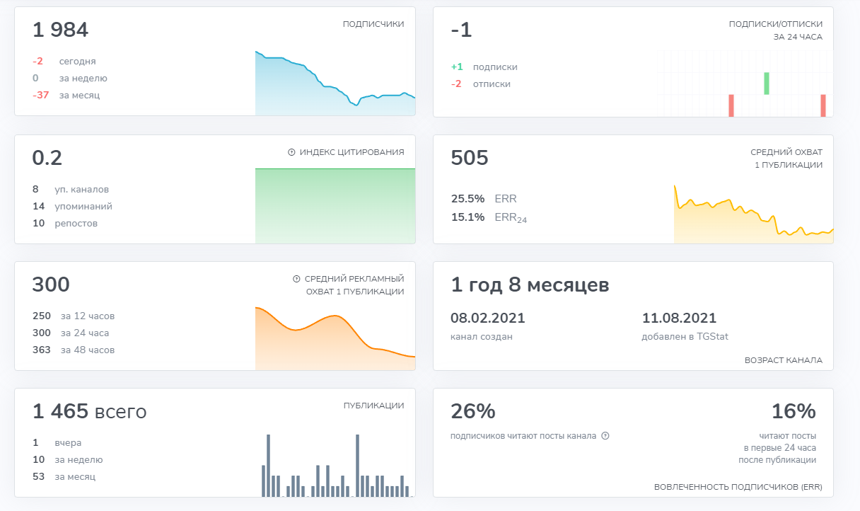Click help icon after подписчиков читают посты канала

(x=605, y=436)
